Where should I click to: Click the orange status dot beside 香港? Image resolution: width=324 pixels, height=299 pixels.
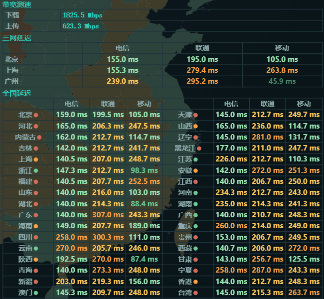click(x=195, y=282)
